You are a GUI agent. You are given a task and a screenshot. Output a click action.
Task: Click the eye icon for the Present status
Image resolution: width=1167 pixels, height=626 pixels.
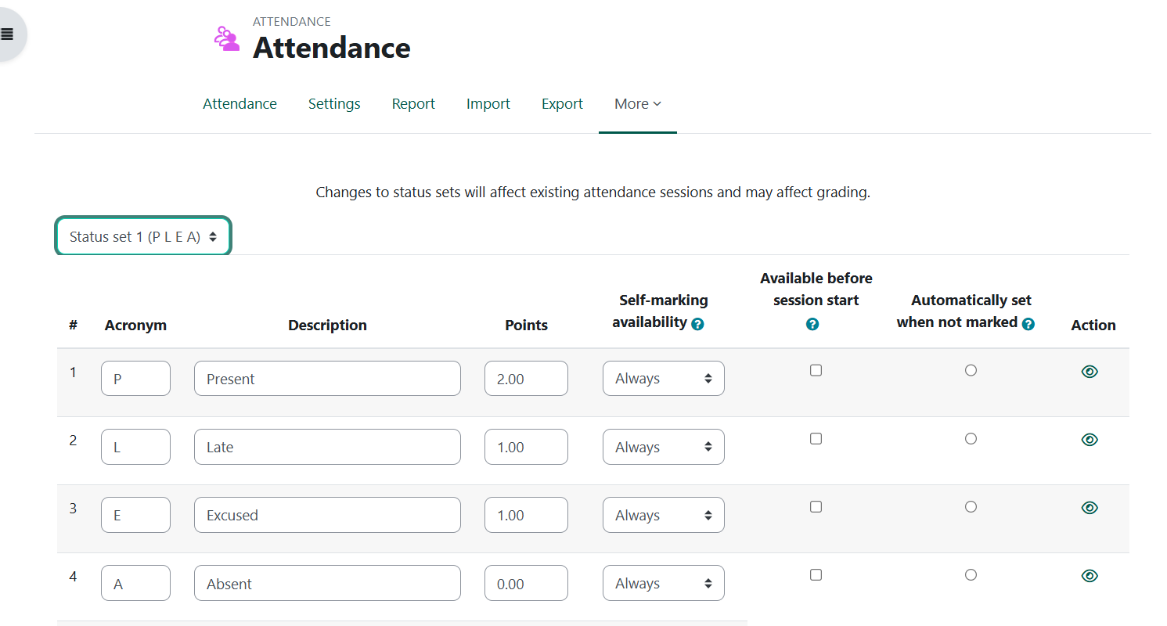tap(1090, 372)
